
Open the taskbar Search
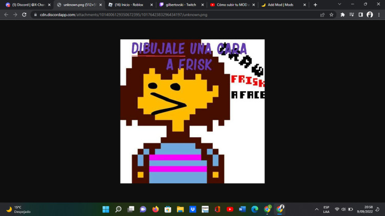coord(118,209)
